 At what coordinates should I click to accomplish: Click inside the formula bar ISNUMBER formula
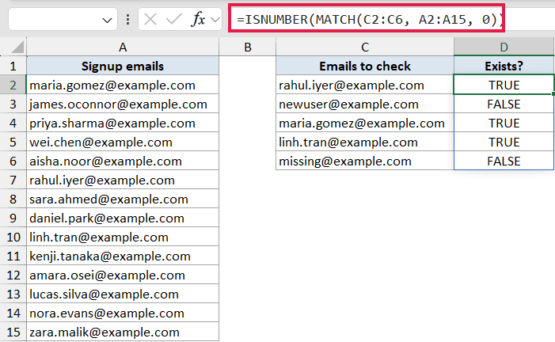click(370, 19)
